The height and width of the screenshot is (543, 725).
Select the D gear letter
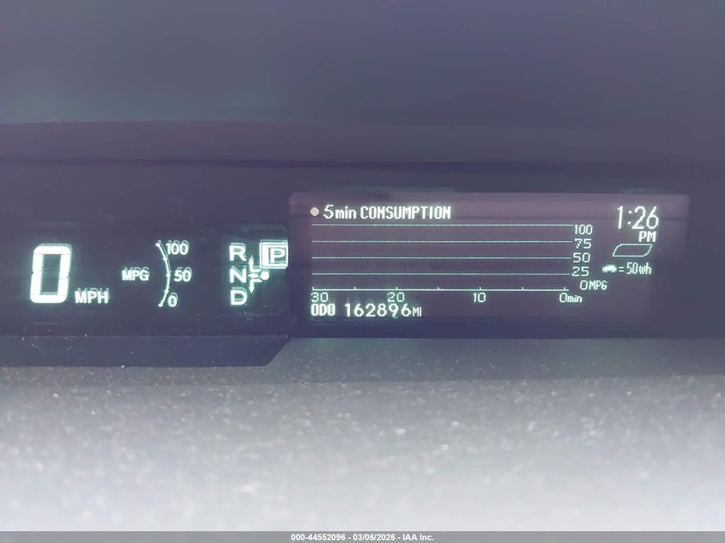tap(238, 297)
